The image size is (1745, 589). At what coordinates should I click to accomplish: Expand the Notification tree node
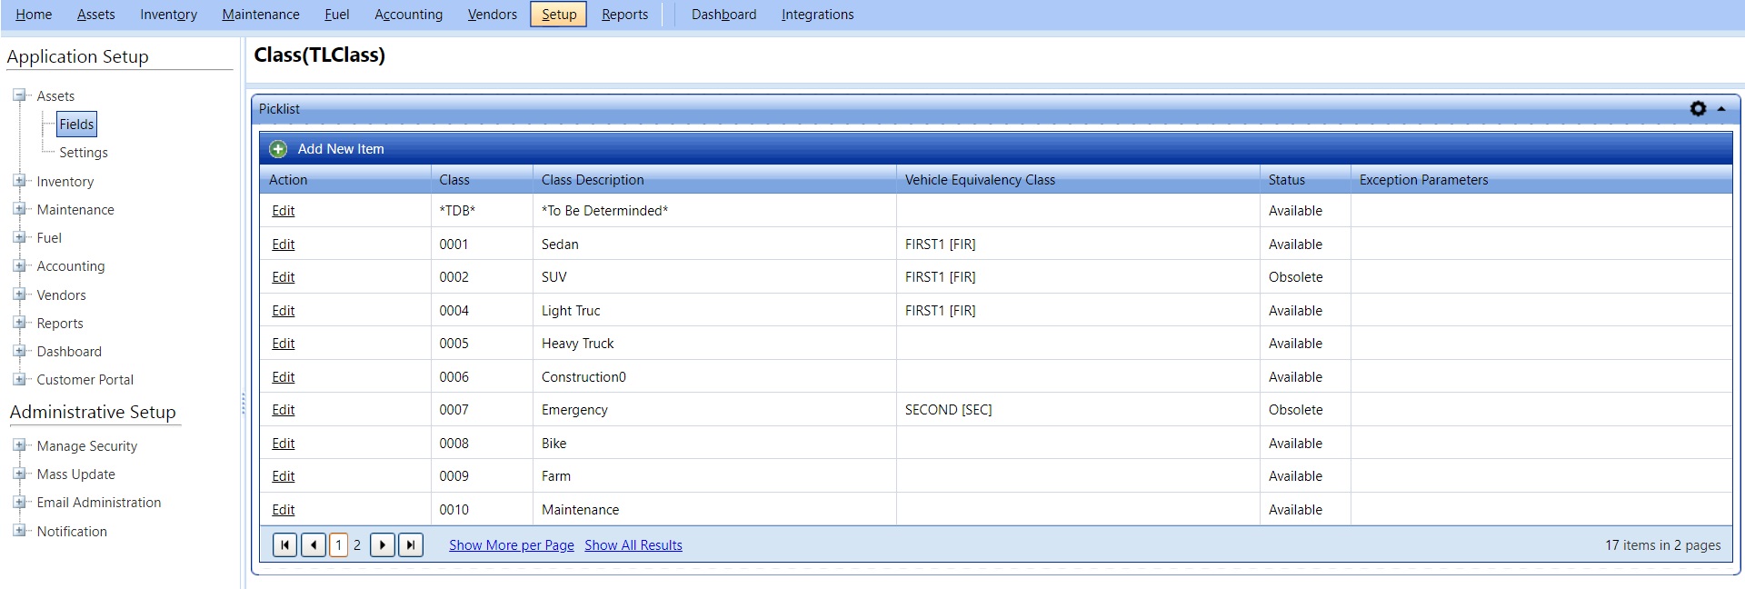19,531
